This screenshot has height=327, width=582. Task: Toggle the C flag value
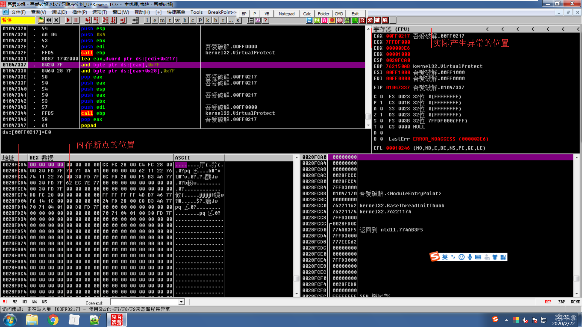(381, 97)
